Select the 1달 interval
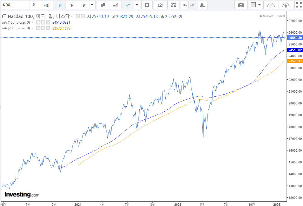The height and width of the screenshot is (206, 303). [x=71, y=5]
